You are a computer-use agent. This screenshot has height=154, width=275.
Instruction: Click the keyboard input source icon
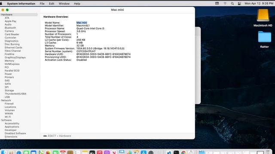[x=217, y=3]
